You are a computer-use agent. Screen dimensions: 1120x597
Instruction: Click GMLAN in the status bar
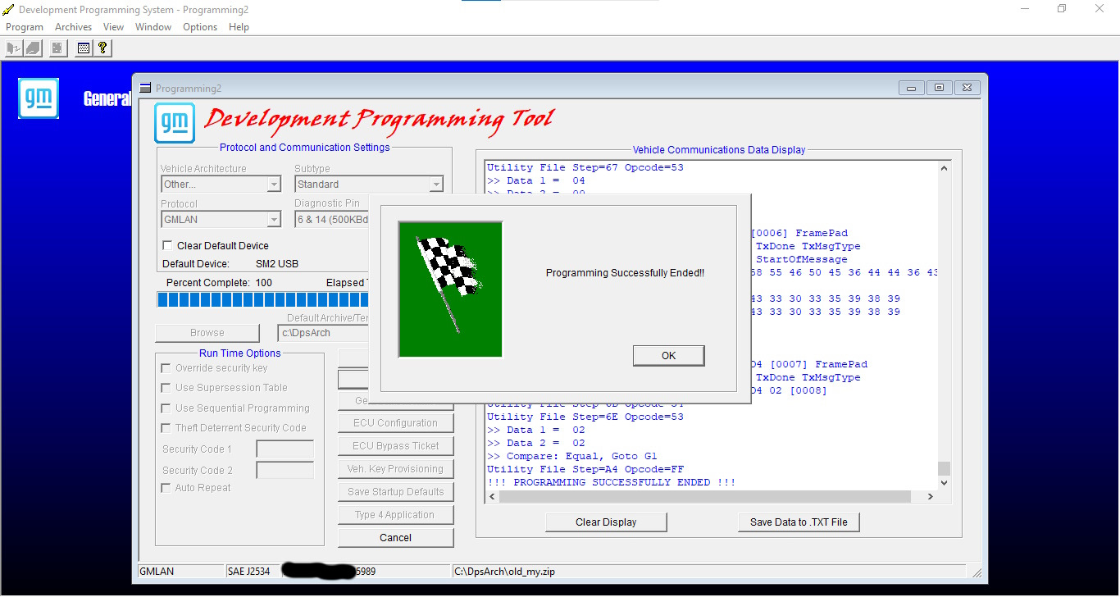[157, 572]
